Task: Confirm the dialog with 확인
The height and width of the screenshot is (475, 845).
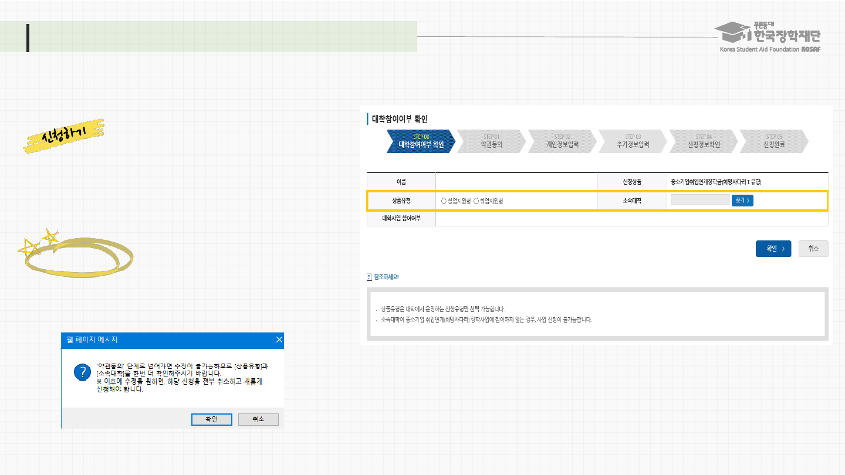Action: 211,419
